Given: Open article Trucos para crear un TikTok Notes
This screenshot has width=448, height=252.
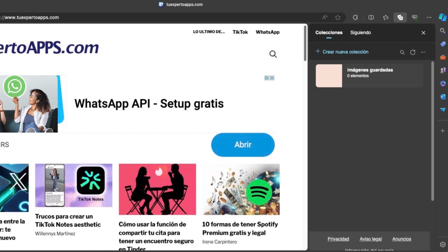Looking at the screenshot, I should [68, 220].
